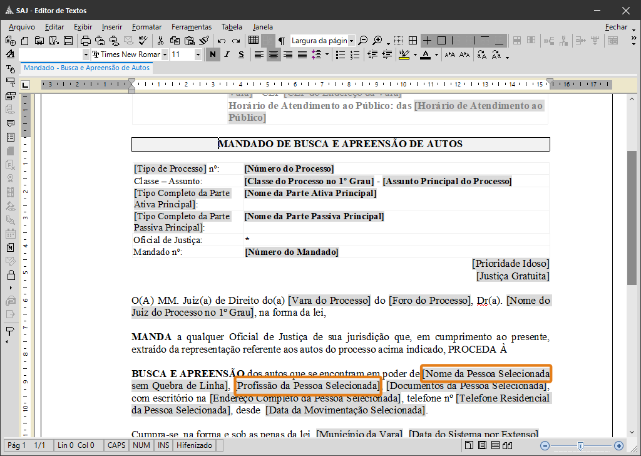Run the ABC spell check
The image size is (641, 456).
tap(143, 41)
